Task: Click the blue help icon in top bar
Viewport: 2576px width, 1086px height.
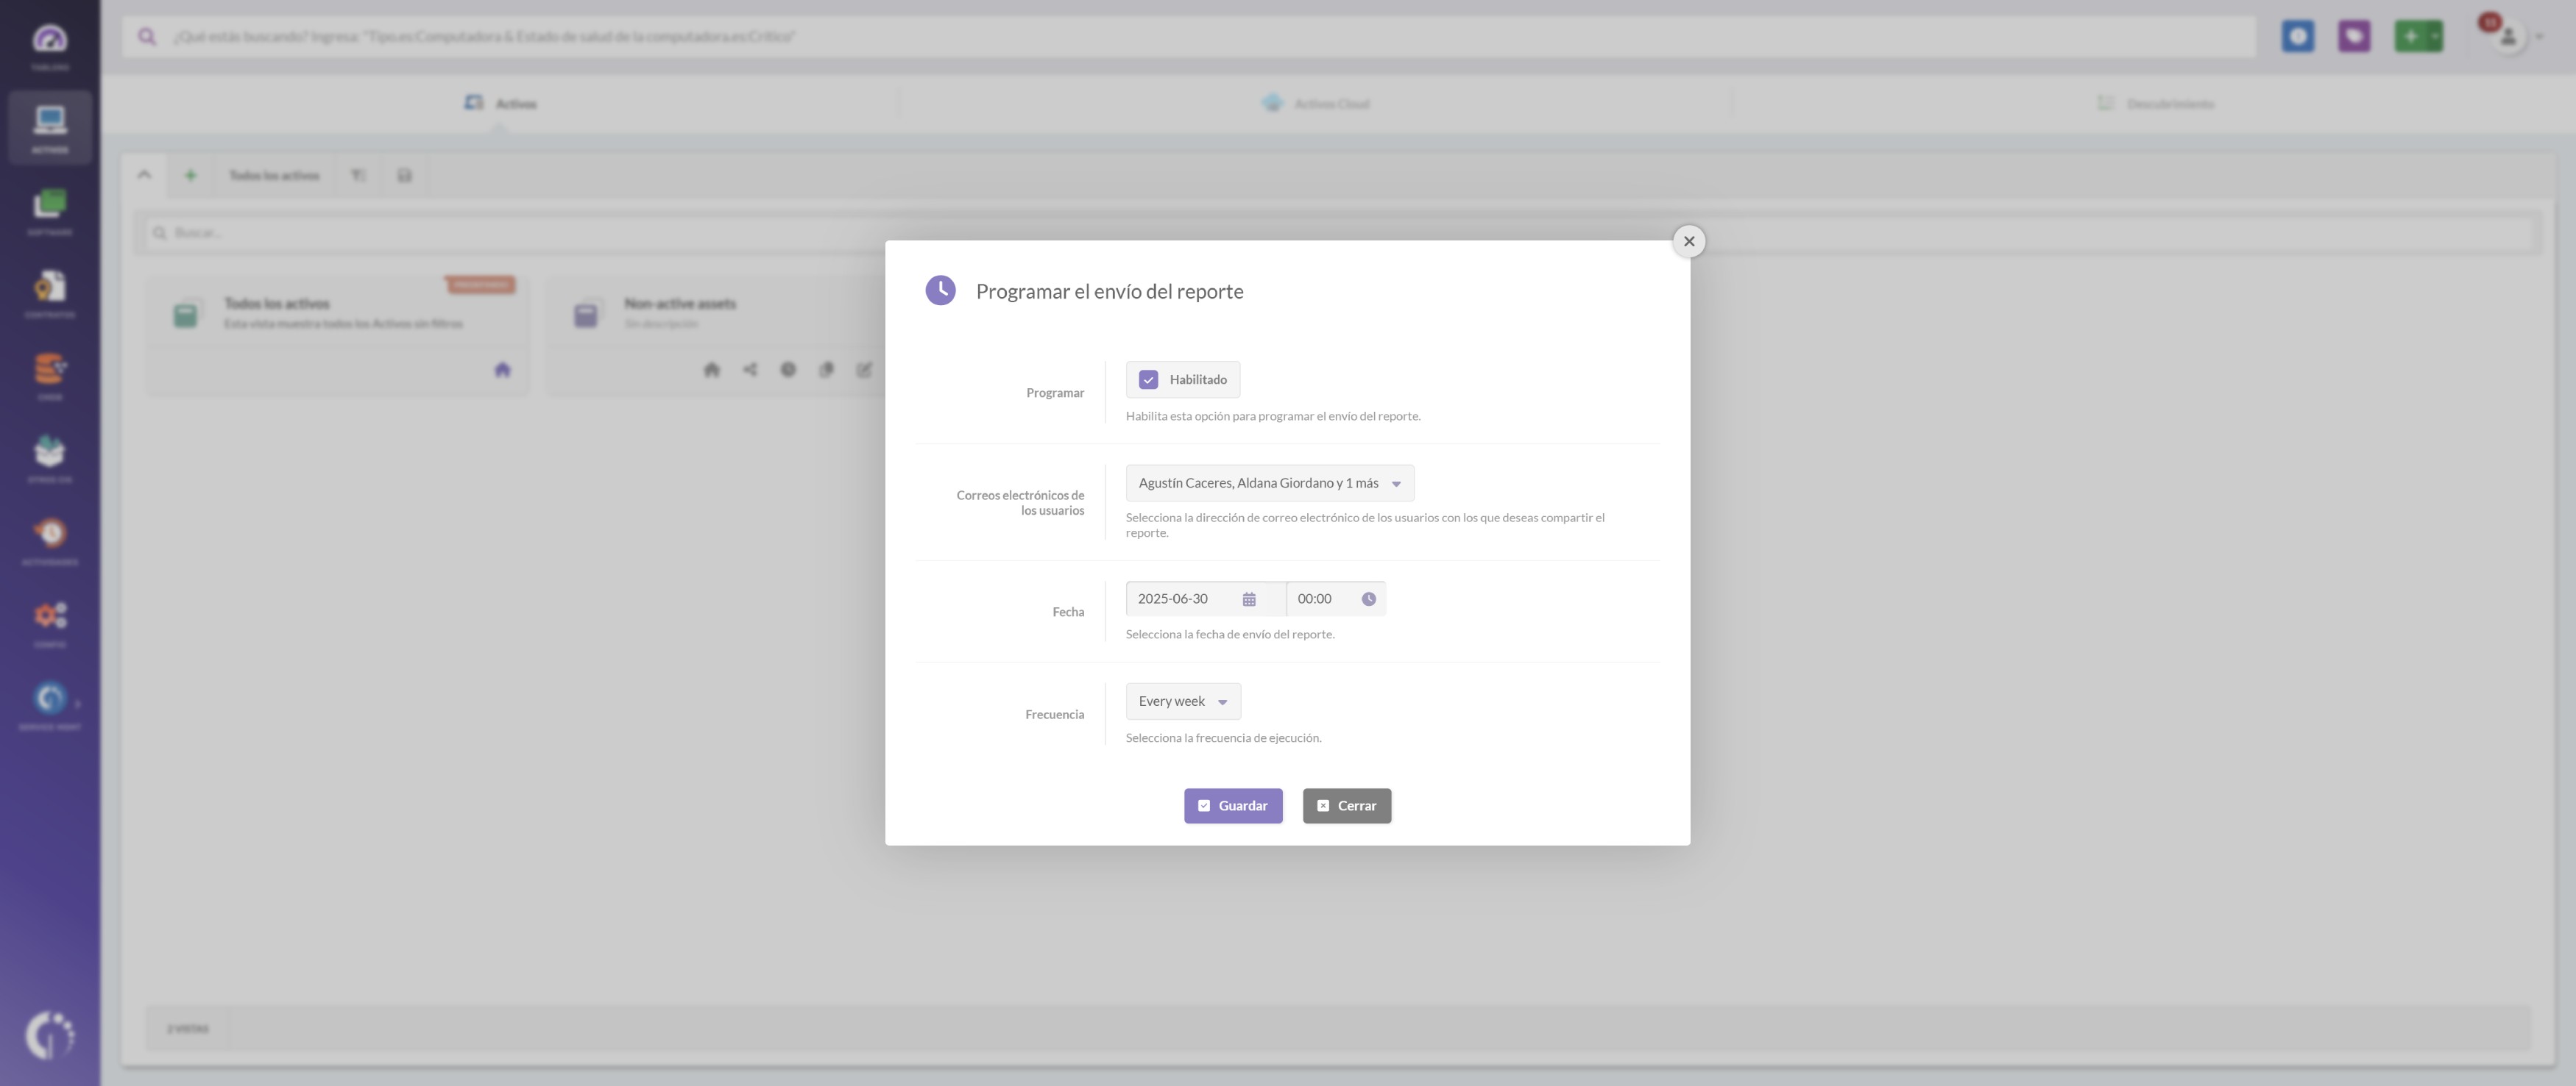Action: [2297, 37]
